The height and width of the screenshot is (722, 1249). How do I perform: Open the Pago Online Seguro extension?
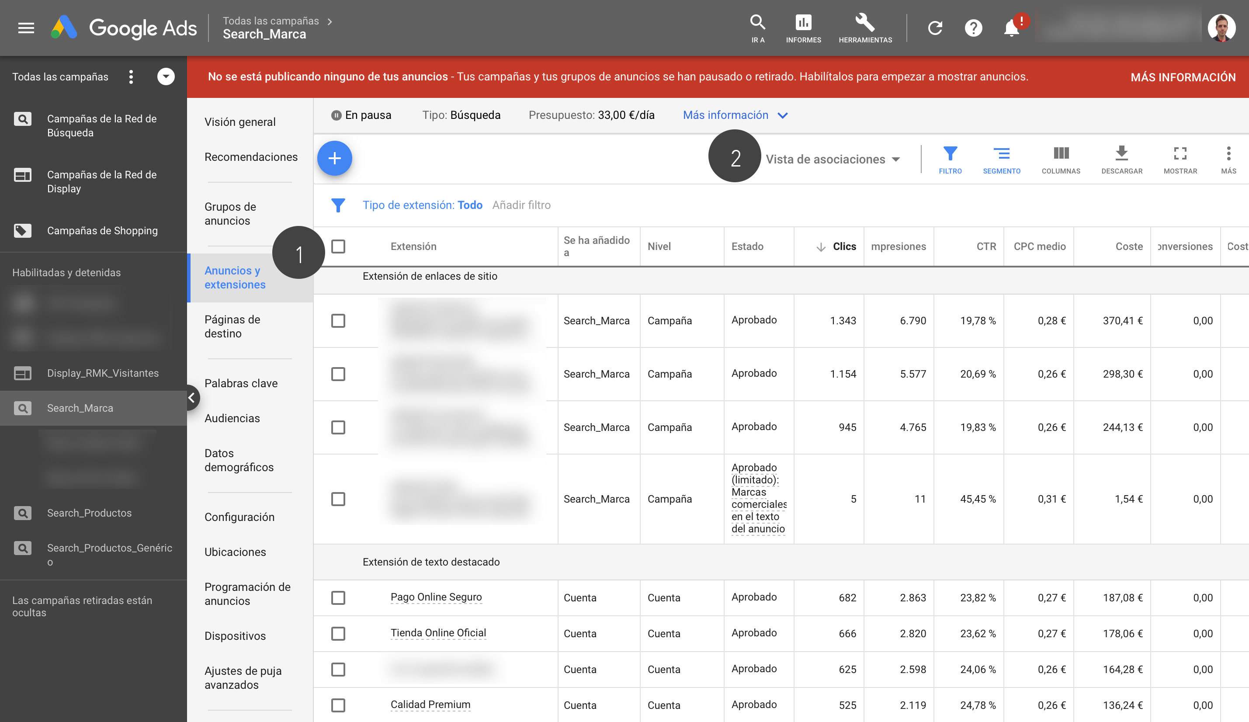tap(436, 597)
